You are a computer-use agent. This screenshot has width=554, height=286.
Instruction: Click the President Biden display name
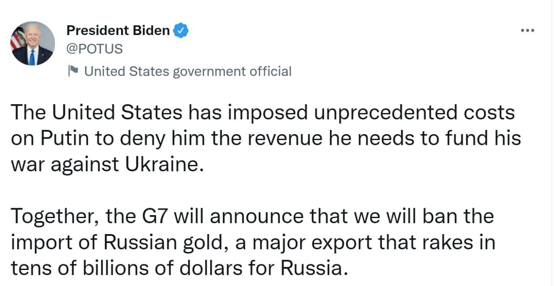point(117,30)
